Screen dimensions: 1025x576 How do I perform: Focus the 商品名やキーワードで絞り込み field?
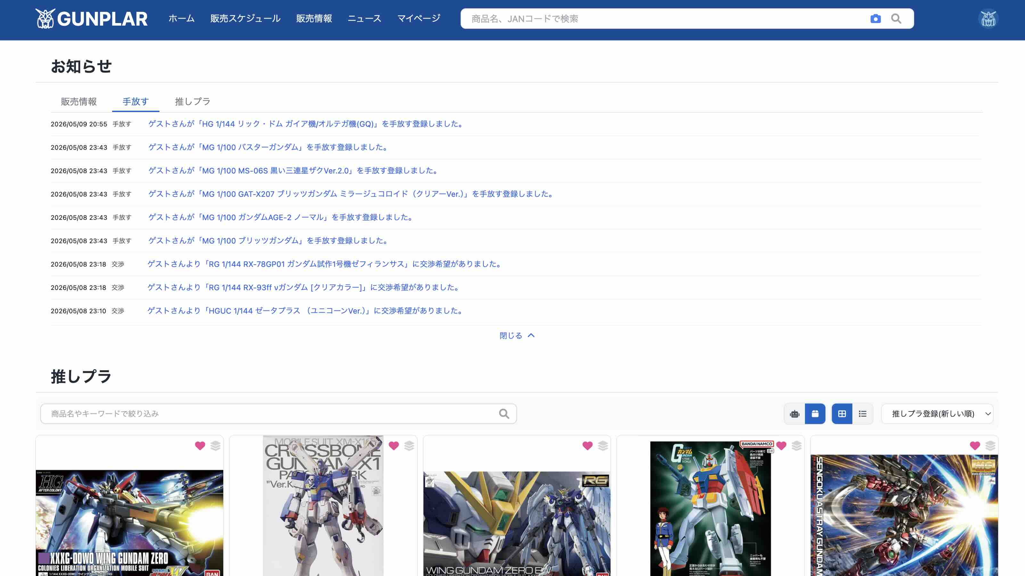[279, 414]
